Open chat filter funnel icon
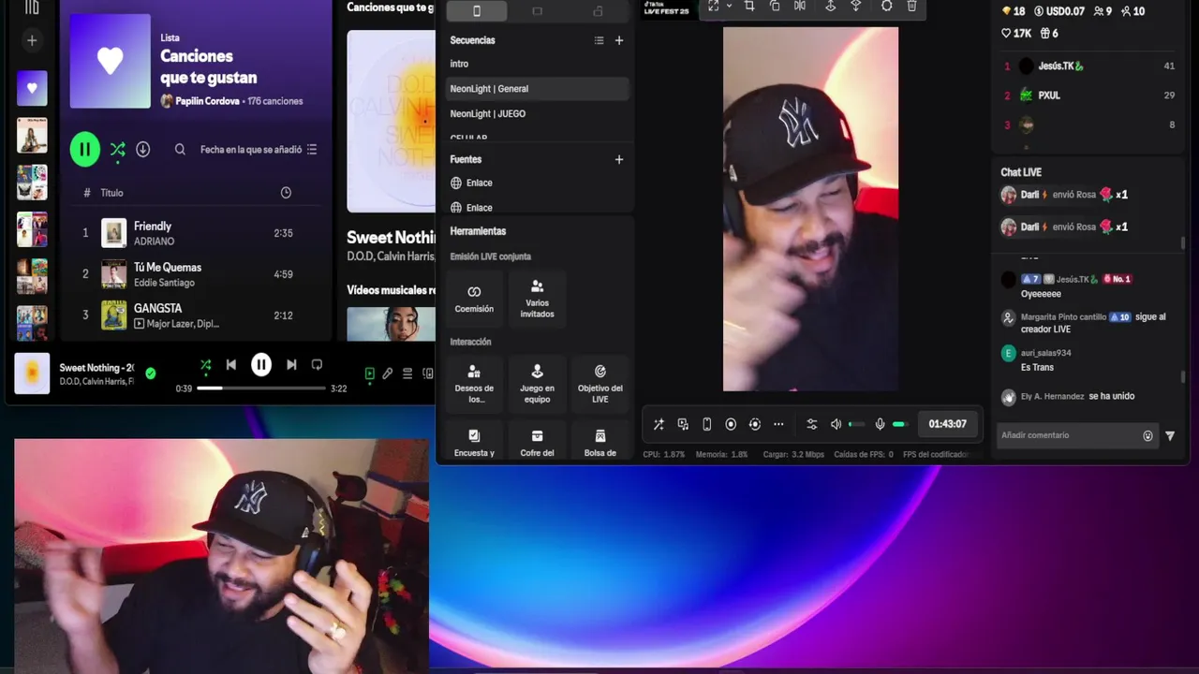1199x674 pixels. (1170, 435)
